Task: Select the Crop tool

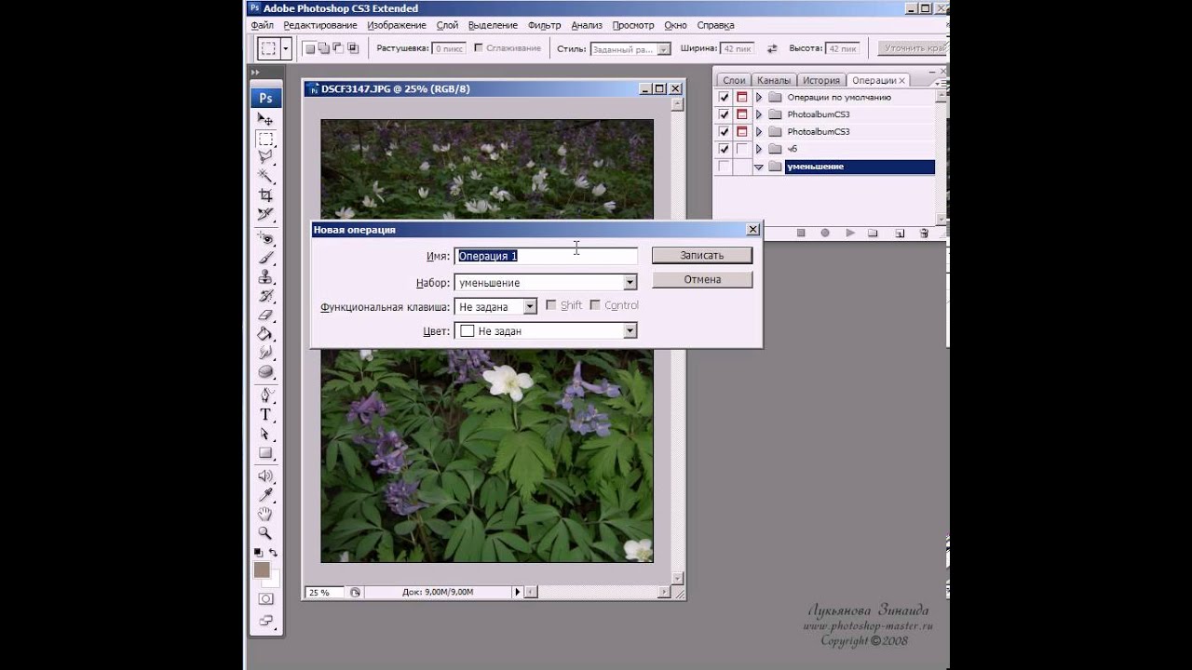Action: click(x=265, y=194)
